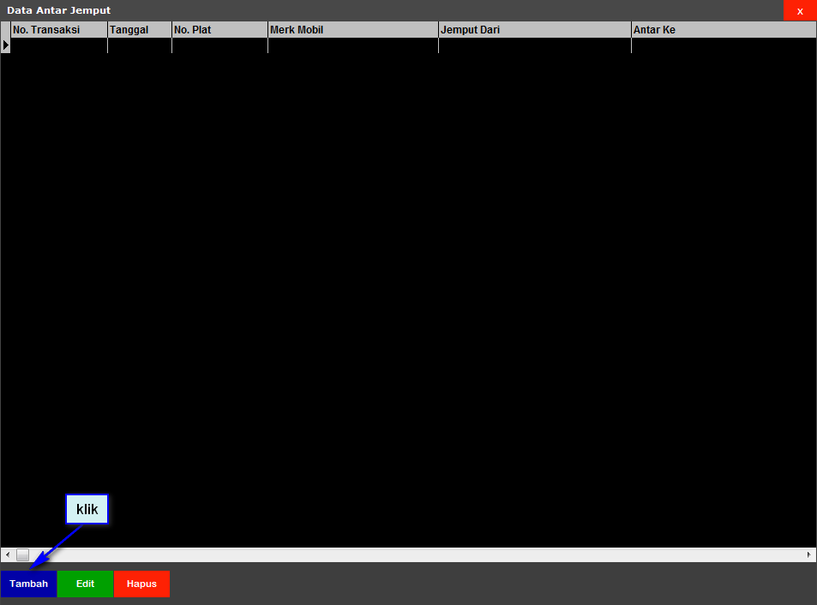Screen dimensions: 817x605
Task: Click the empty No. Transaksi cell
Action: [59, 45]
